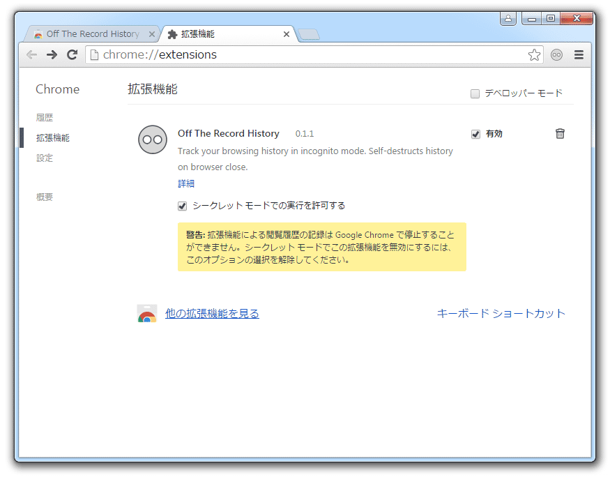610x477 pixels.
Task: Click the version number 0.1.1
Action: coord(304,134)
